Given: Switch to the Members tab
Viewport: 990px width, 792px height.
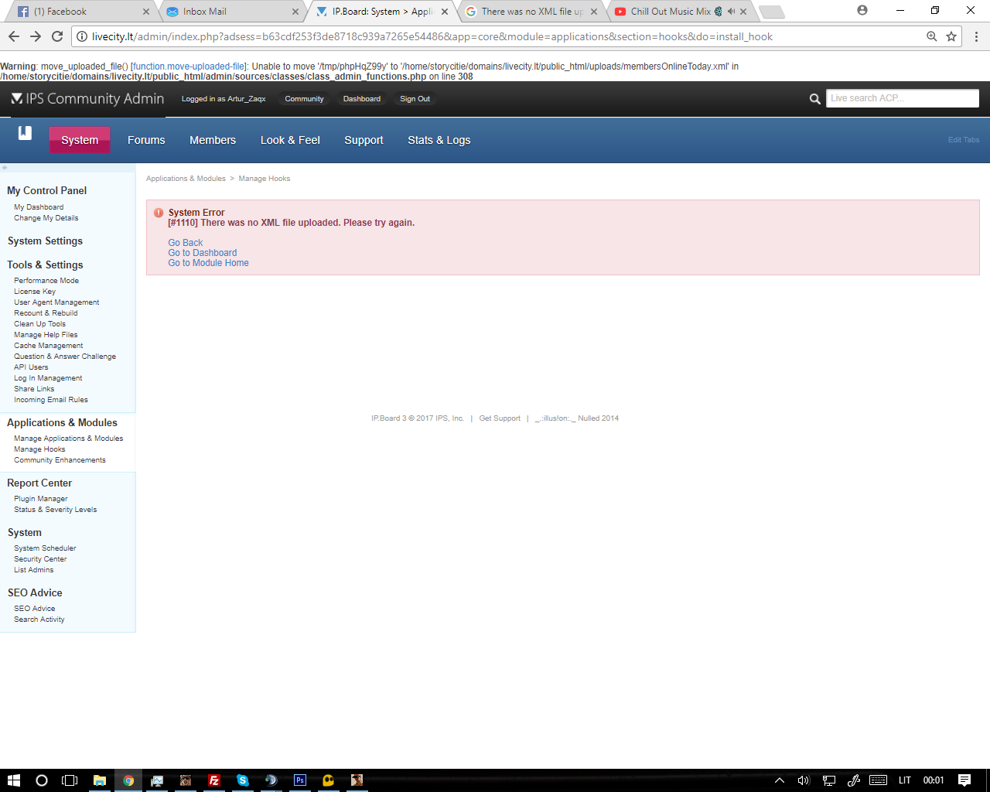Looking at the screenshot, I should 213,140.
